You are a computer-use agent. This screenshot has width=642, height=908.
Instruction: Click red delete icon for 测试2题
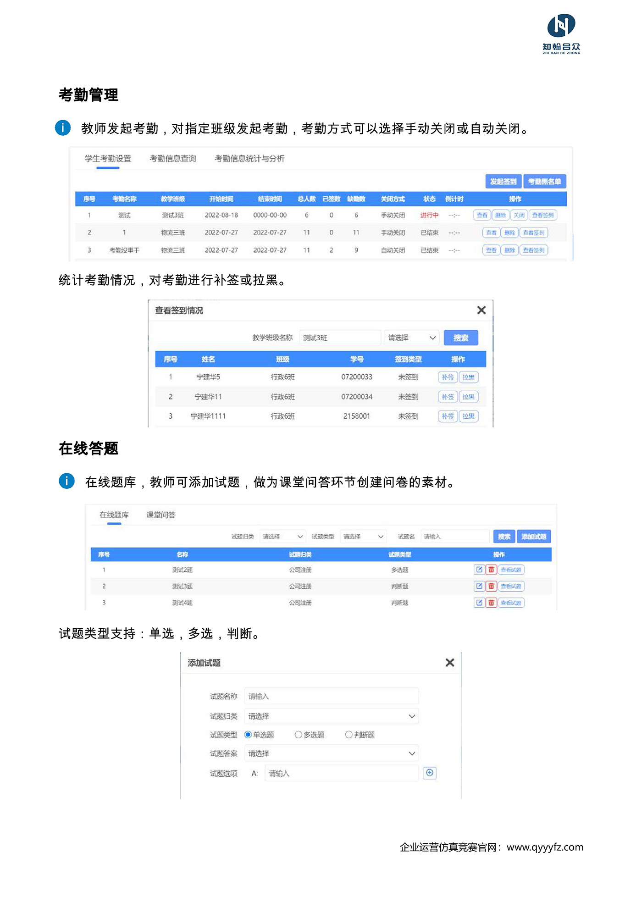point(491,570)
